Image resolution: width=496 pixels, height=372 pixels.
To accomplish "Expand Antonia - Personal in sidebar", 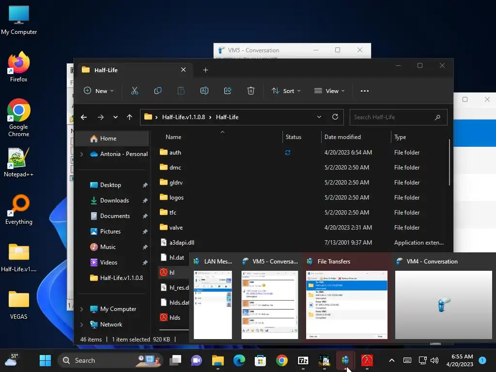I will click(x=81, y=154).
